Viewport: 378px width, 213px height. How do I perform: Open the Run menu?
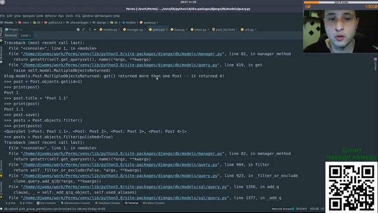click(61, 16)
